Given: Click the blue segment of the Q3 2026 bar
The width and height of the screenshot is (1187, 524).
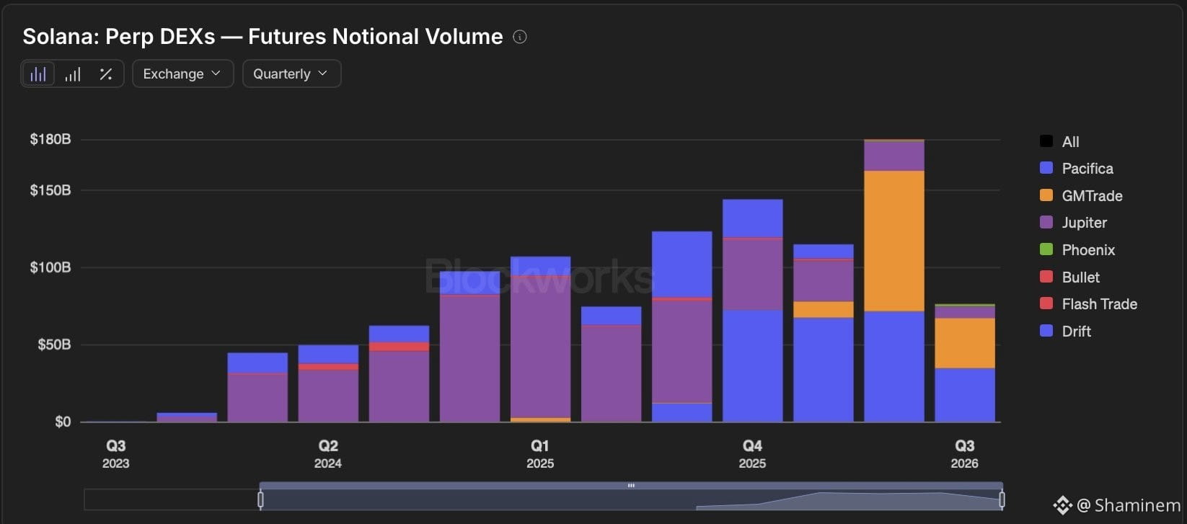Looking at the screenshot, I should tap(965, 395).
